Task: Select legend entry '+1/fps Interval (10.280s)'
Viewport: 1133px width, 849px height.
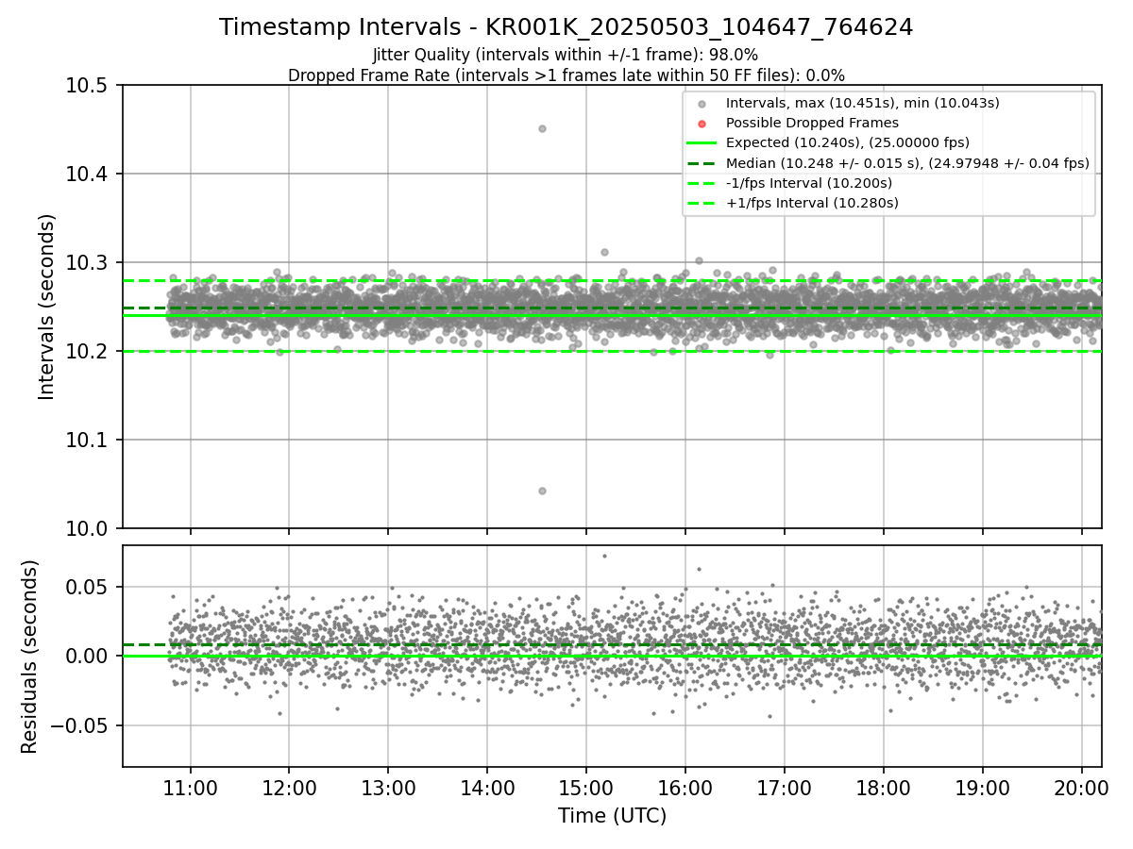Action: [811, 203]
